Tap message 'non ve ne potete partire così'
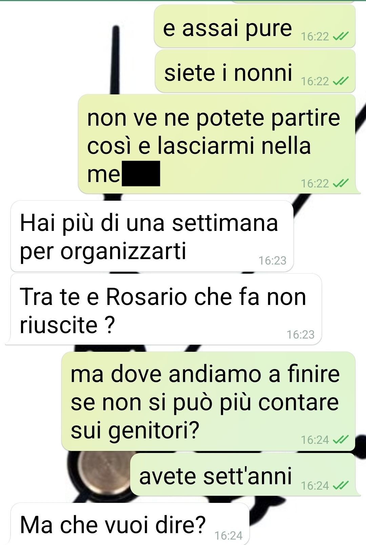The height and width of the screenshot is (545, 366). (217, 144)
